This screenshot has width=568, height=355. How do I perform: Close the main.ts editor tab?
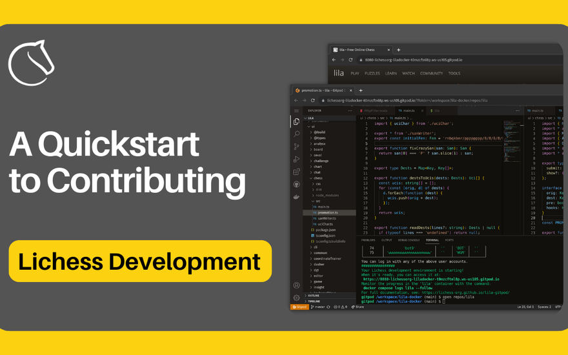[x=422, y=111]
